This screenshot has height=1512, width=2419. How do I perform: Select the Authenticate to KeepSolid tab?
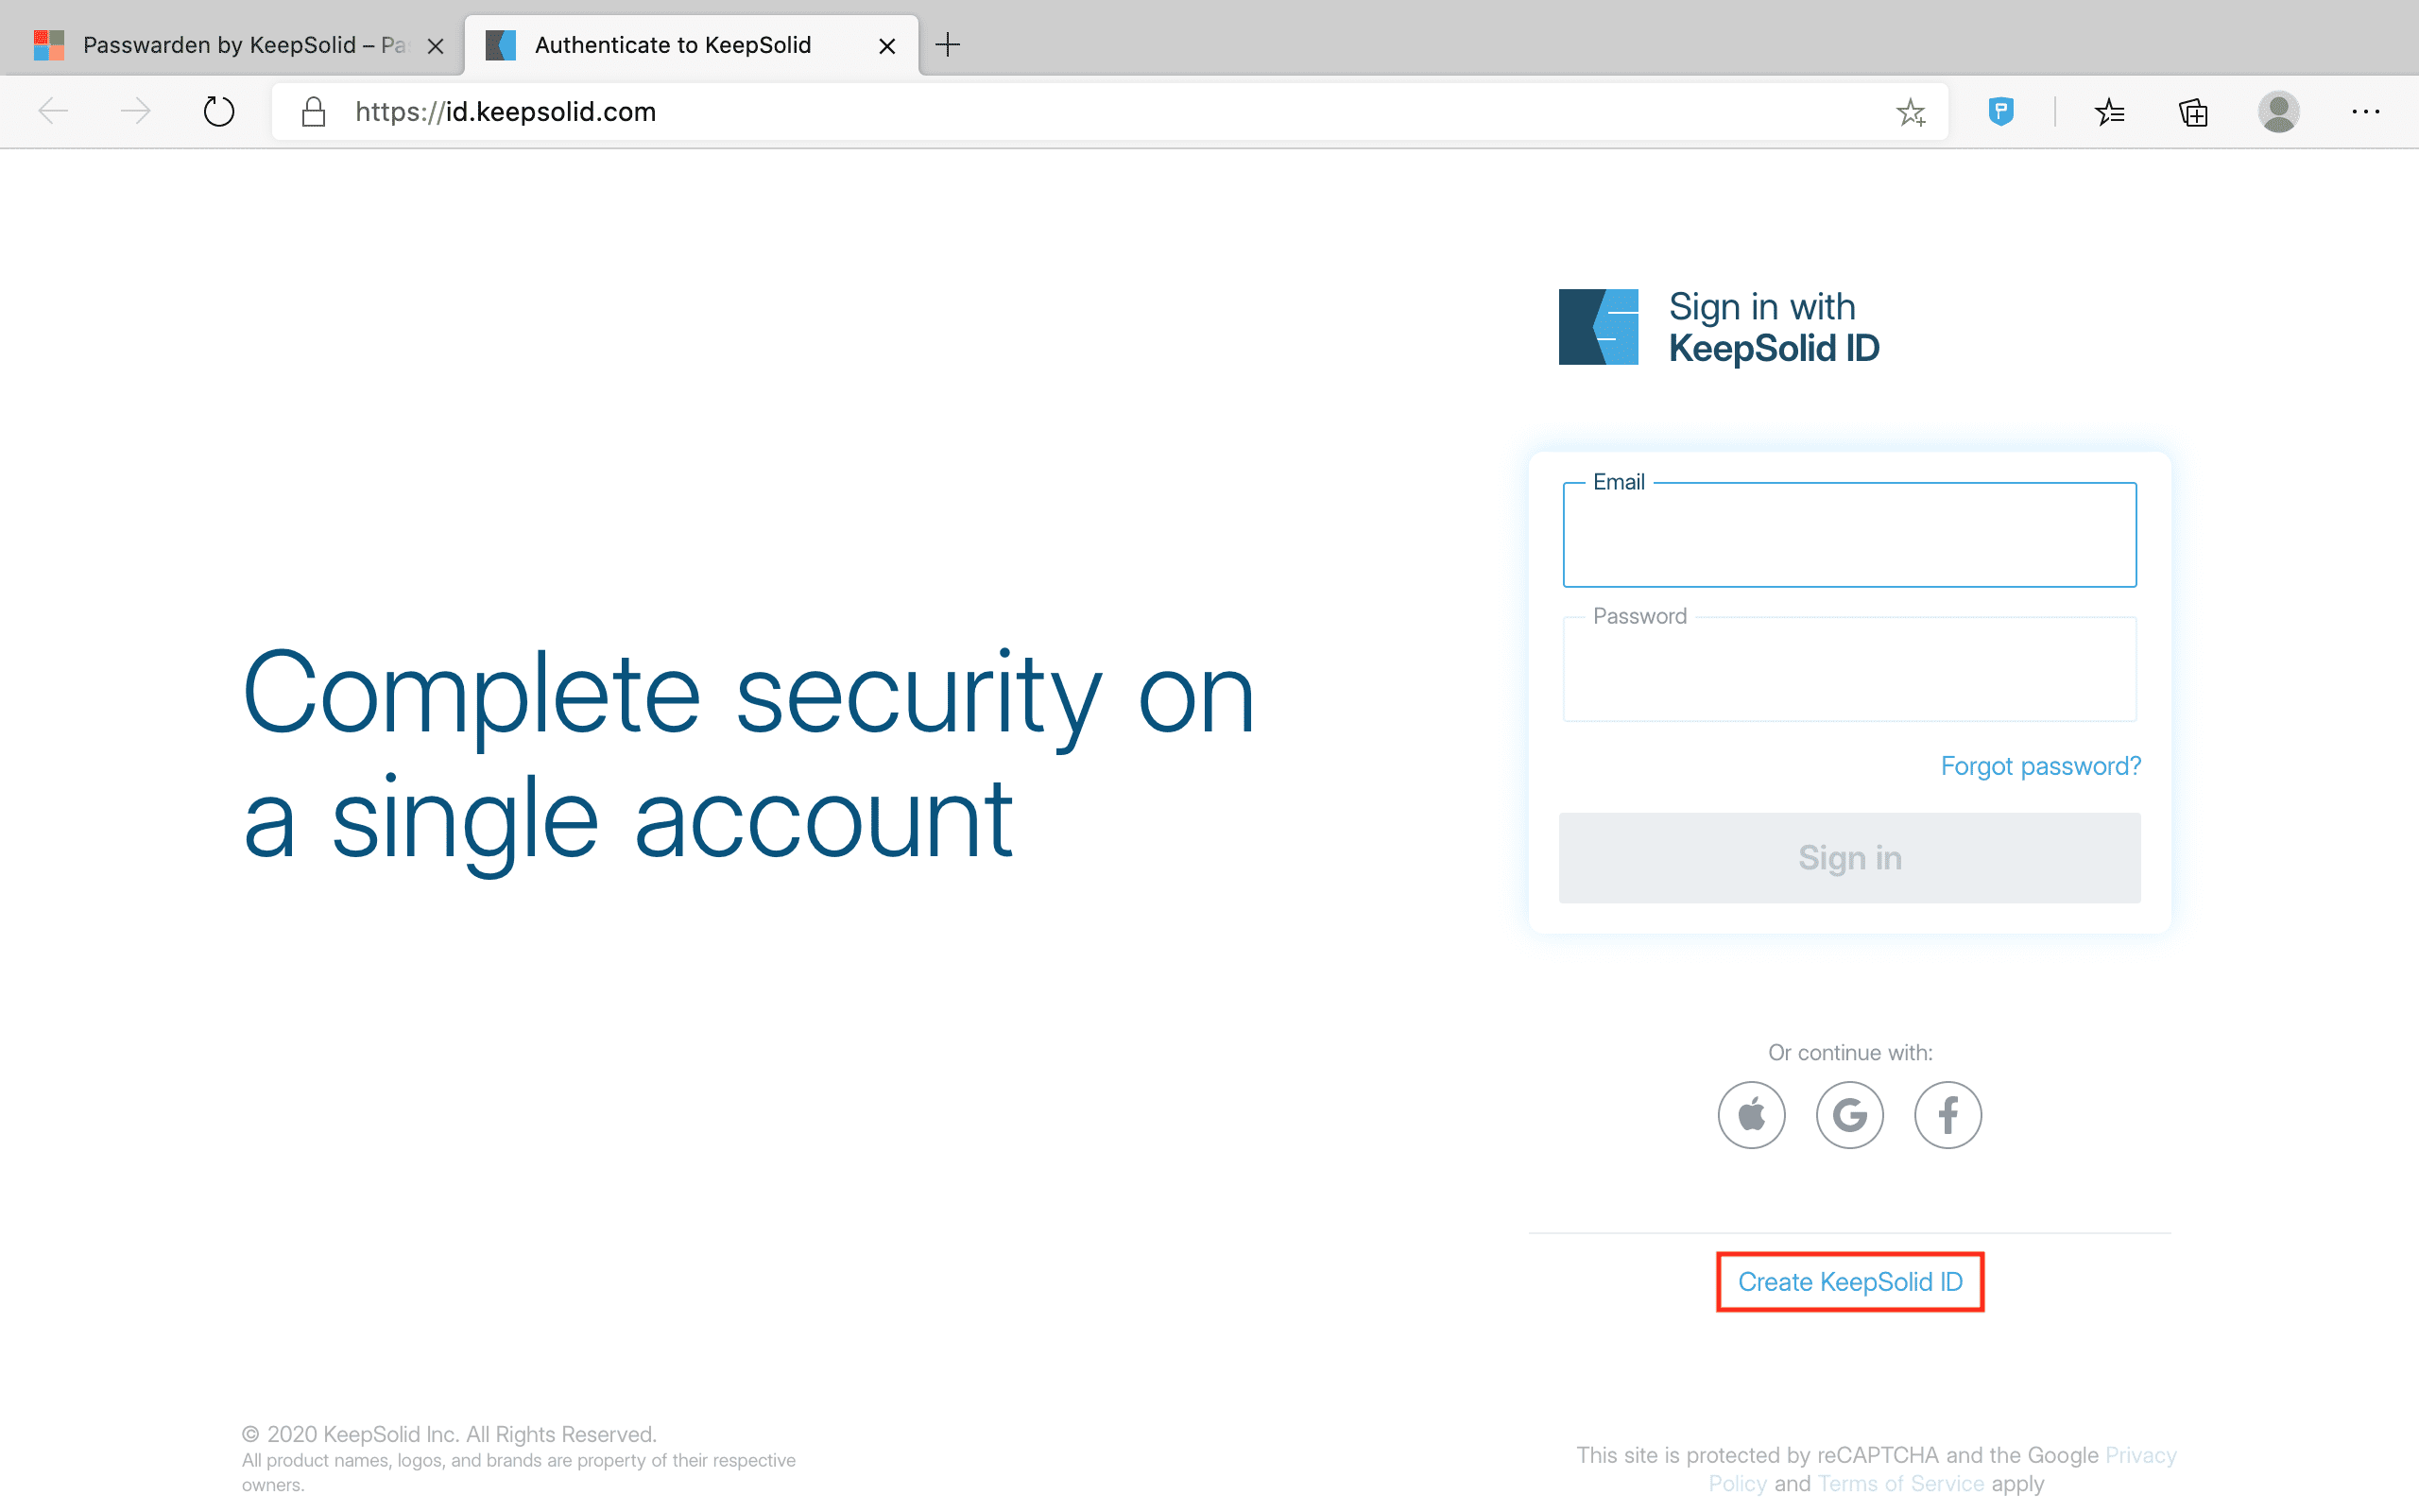click(672, 45)
